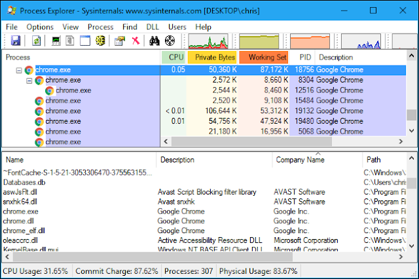Click the binoculars Find Handle icon
The image size is (419, 279).
[x=155, y=41]
